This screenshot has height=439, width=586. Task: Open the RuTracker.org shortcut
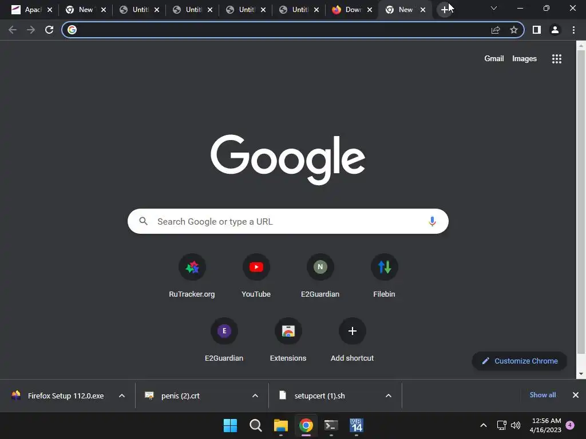[192, 276]
